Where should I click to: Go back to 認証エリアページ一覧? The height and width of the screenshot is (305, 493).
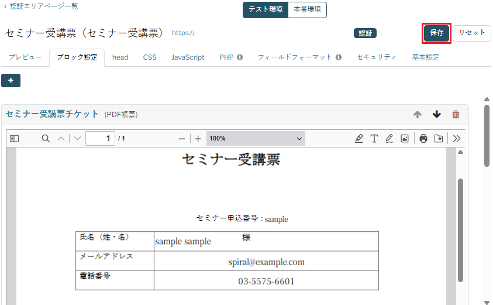(x=41, y=6)
